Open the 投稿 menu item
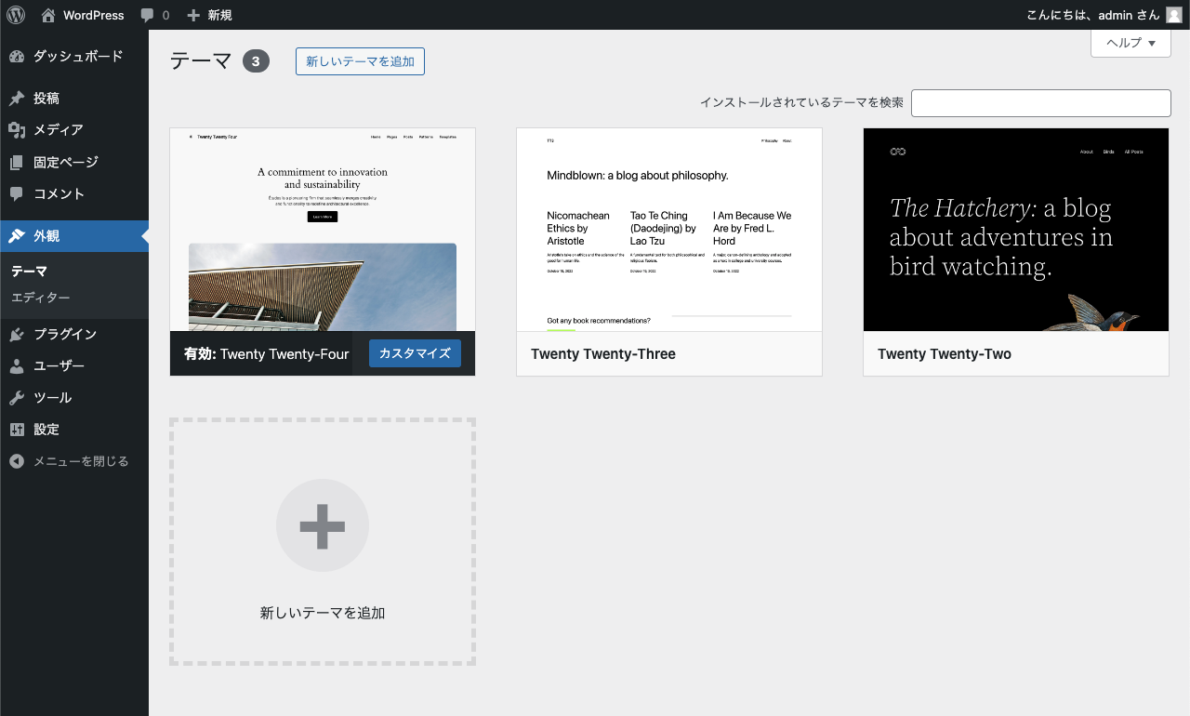 point(74,99)
